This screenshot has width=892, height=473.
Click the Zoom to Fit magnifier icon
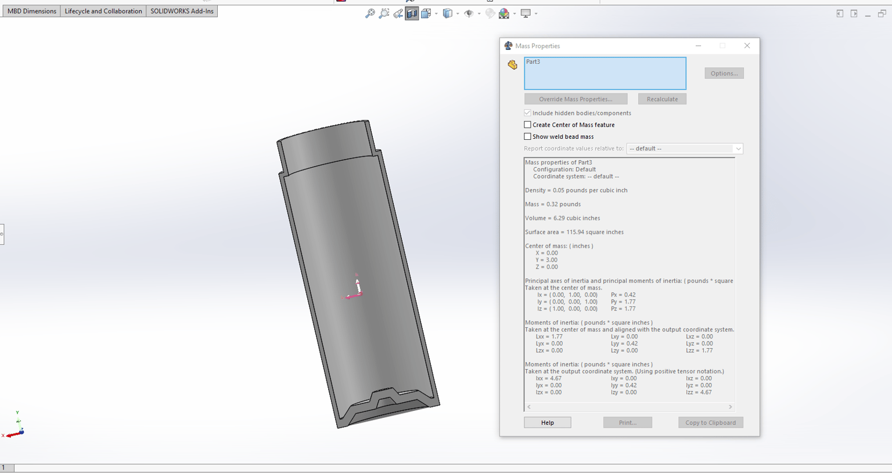click(370, 13)
